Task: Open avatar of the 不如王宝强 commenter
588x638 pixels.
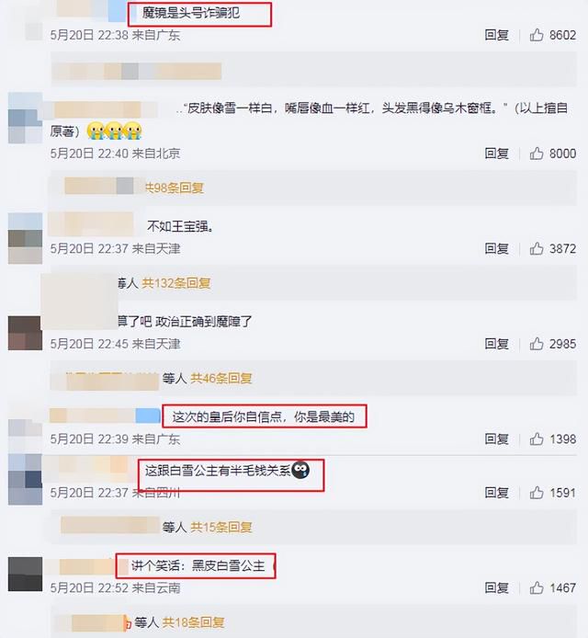Action: tap(25, 238)
